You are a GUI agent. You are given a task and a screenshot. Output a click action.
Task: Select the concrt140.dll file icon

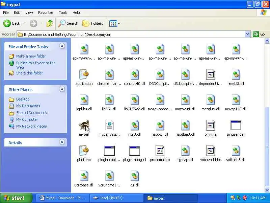pos(134,74)
